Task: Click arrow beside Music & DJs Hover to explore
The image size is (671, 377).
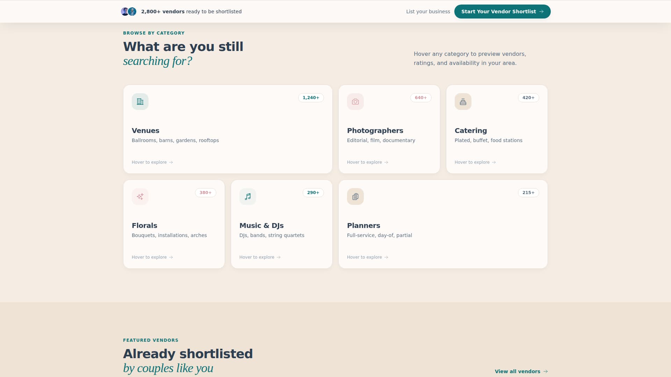Action: coord(279,257)
